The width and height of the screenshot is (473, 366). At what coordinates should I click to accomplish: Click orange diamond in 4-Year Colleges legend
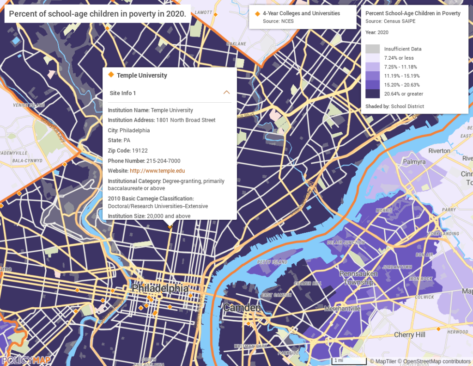point(257,13)
